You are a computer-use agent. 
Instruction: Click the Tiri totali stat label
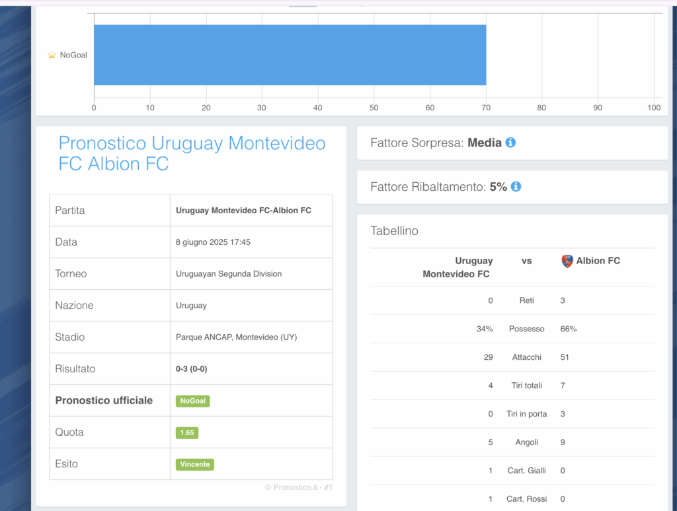coord(527,386)
